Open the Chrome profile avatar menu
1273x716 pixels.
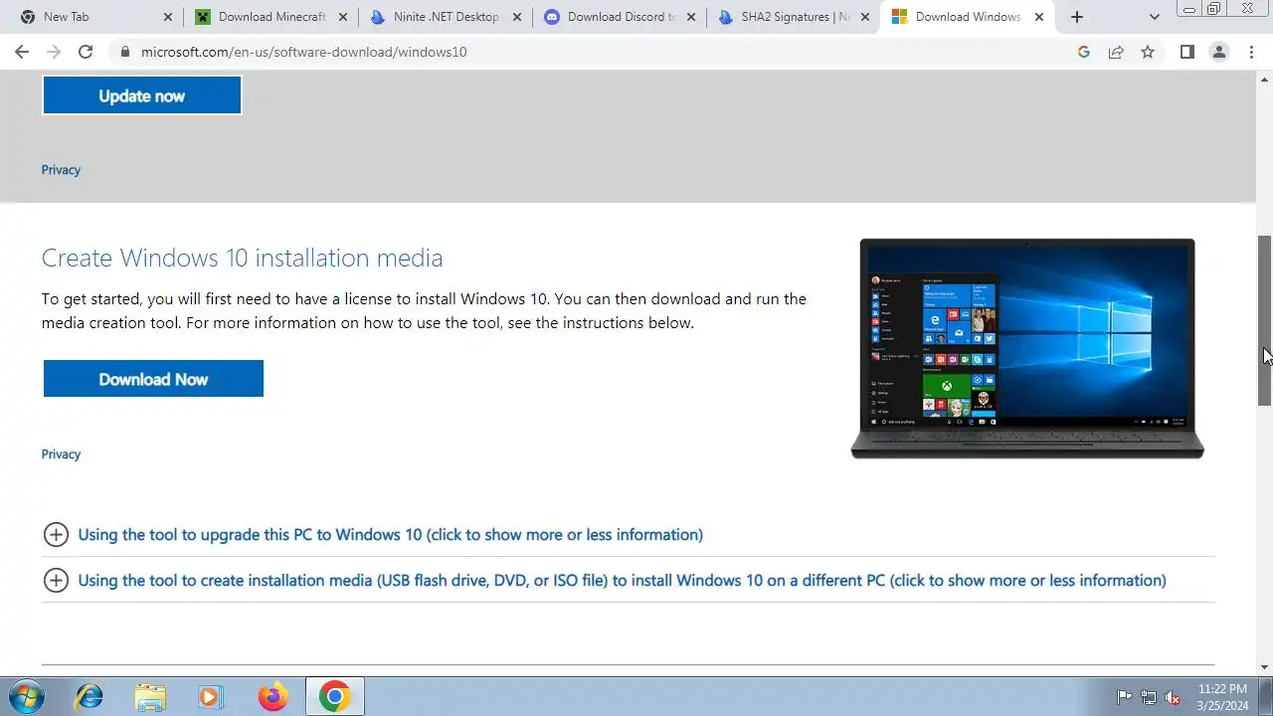(x=1219, y=52)
